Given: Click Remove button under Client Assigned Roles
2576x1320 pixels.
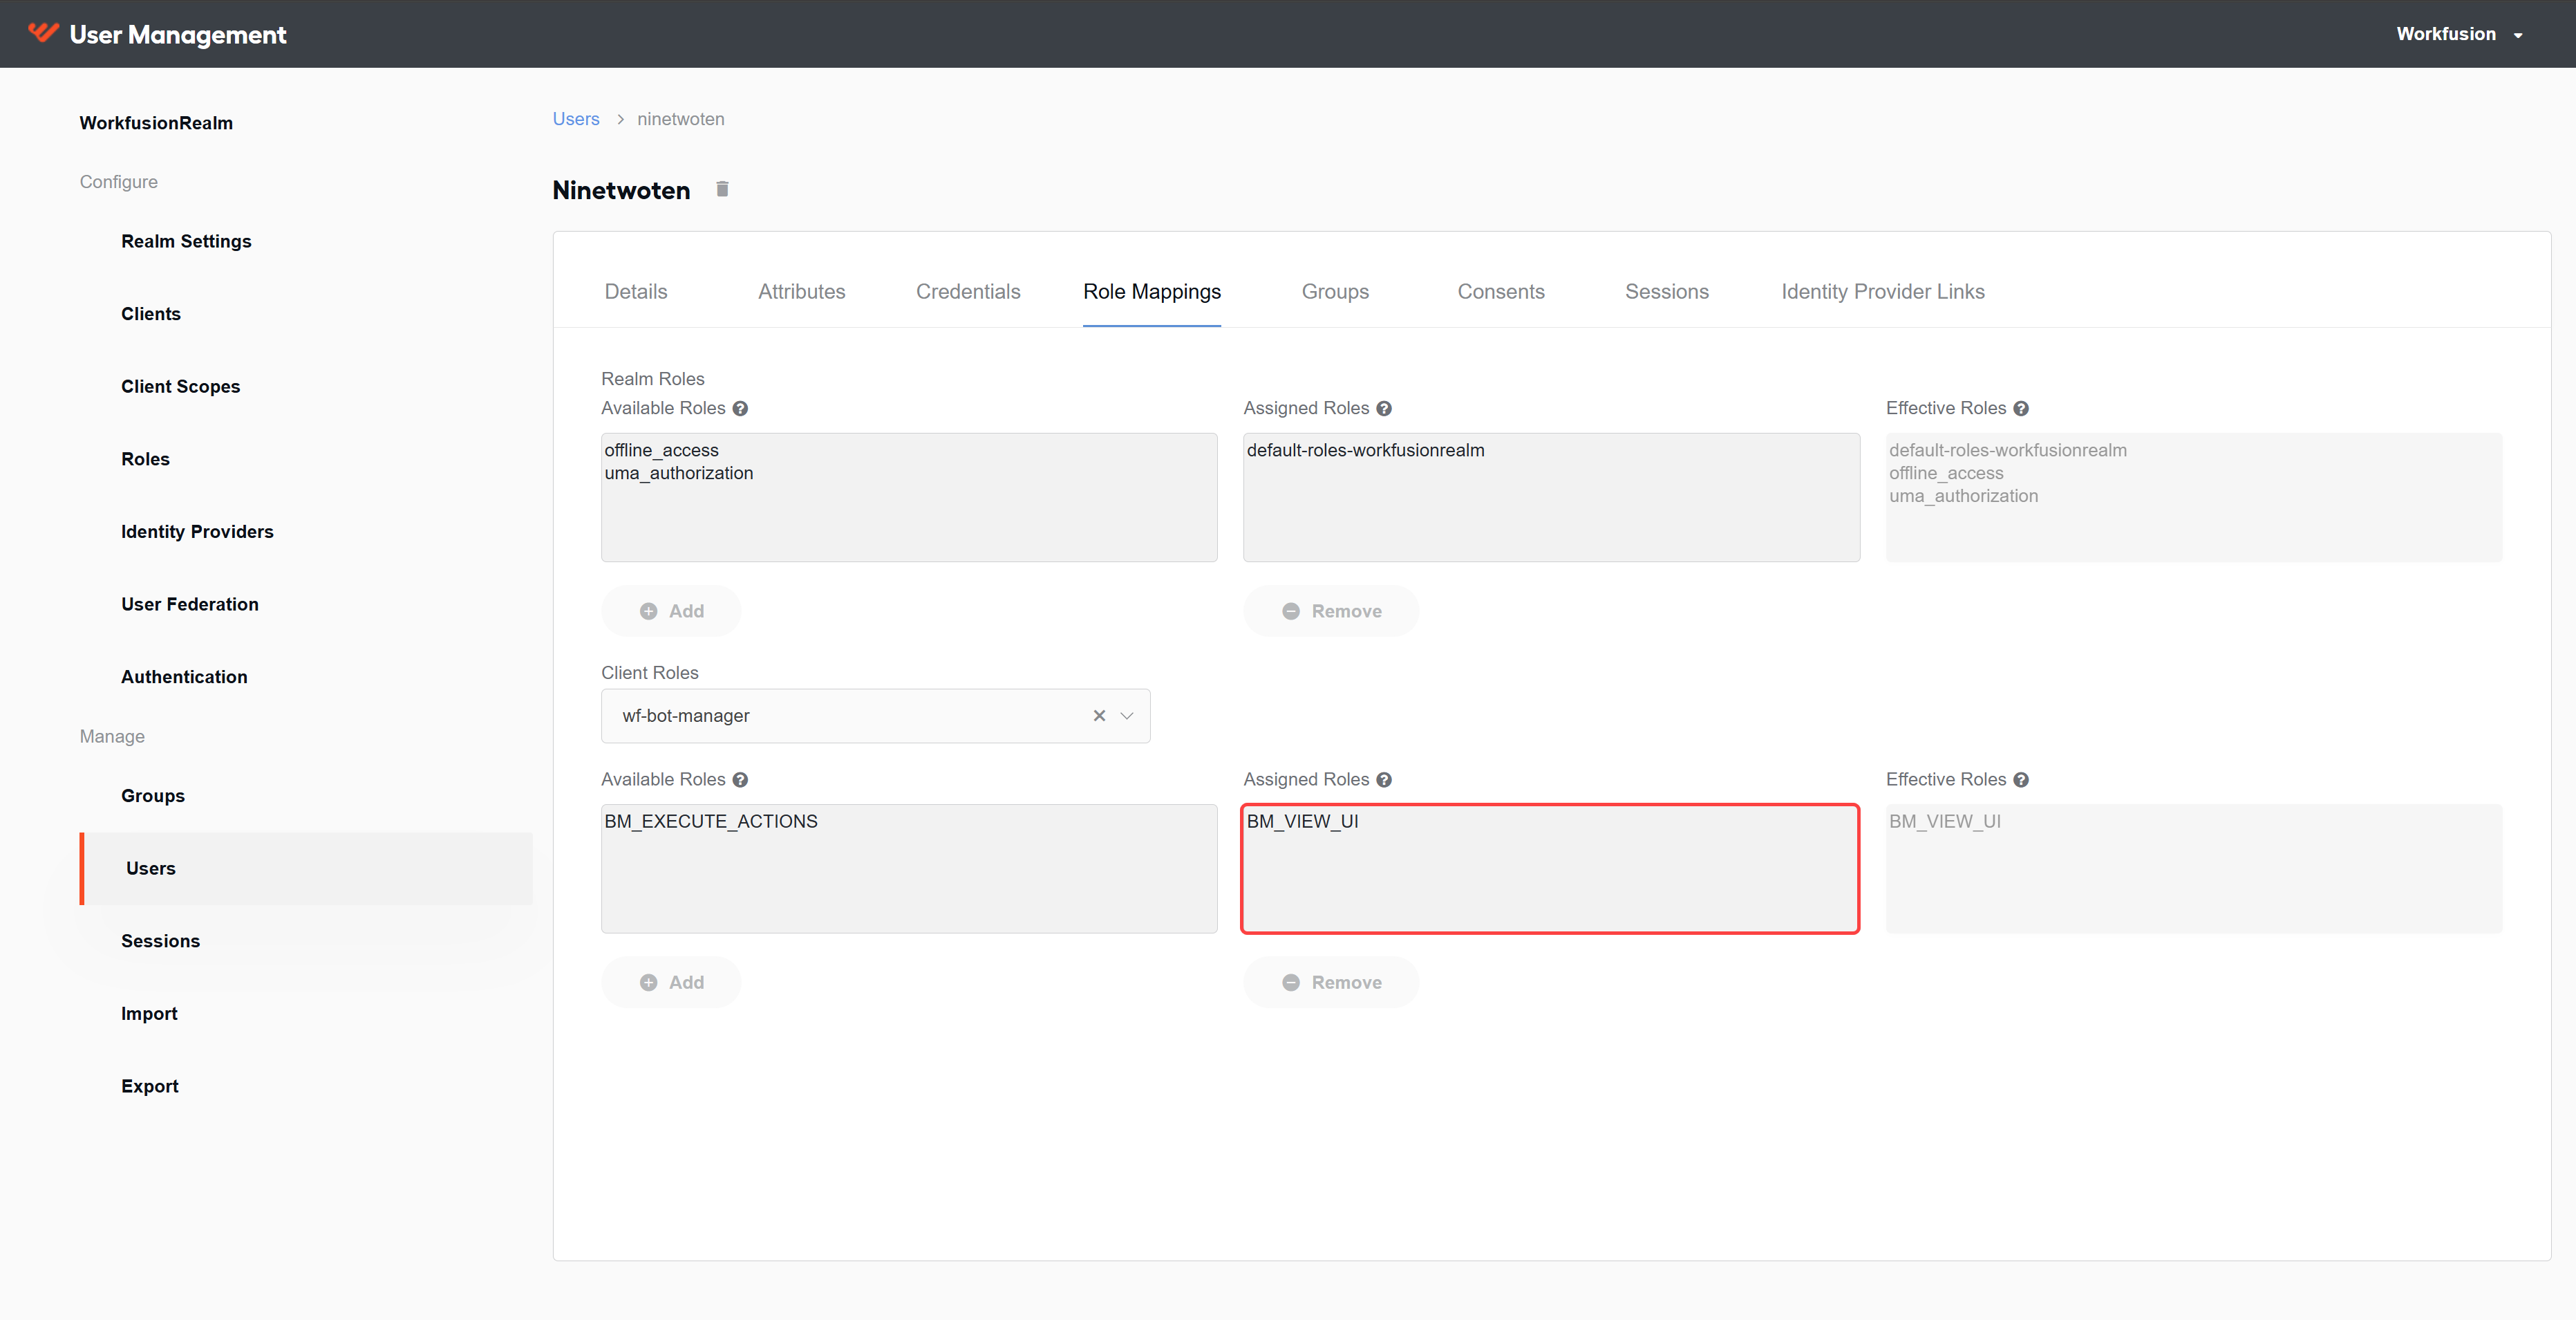Looking at the screenshot, I should pyautogui.click(x=1331, y=982).
